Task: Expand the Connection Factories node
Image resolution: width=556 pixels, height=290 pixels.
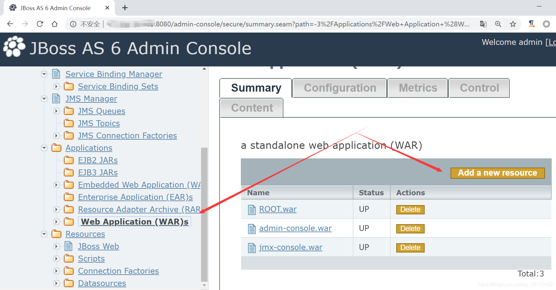Action: tap(56, 271)
